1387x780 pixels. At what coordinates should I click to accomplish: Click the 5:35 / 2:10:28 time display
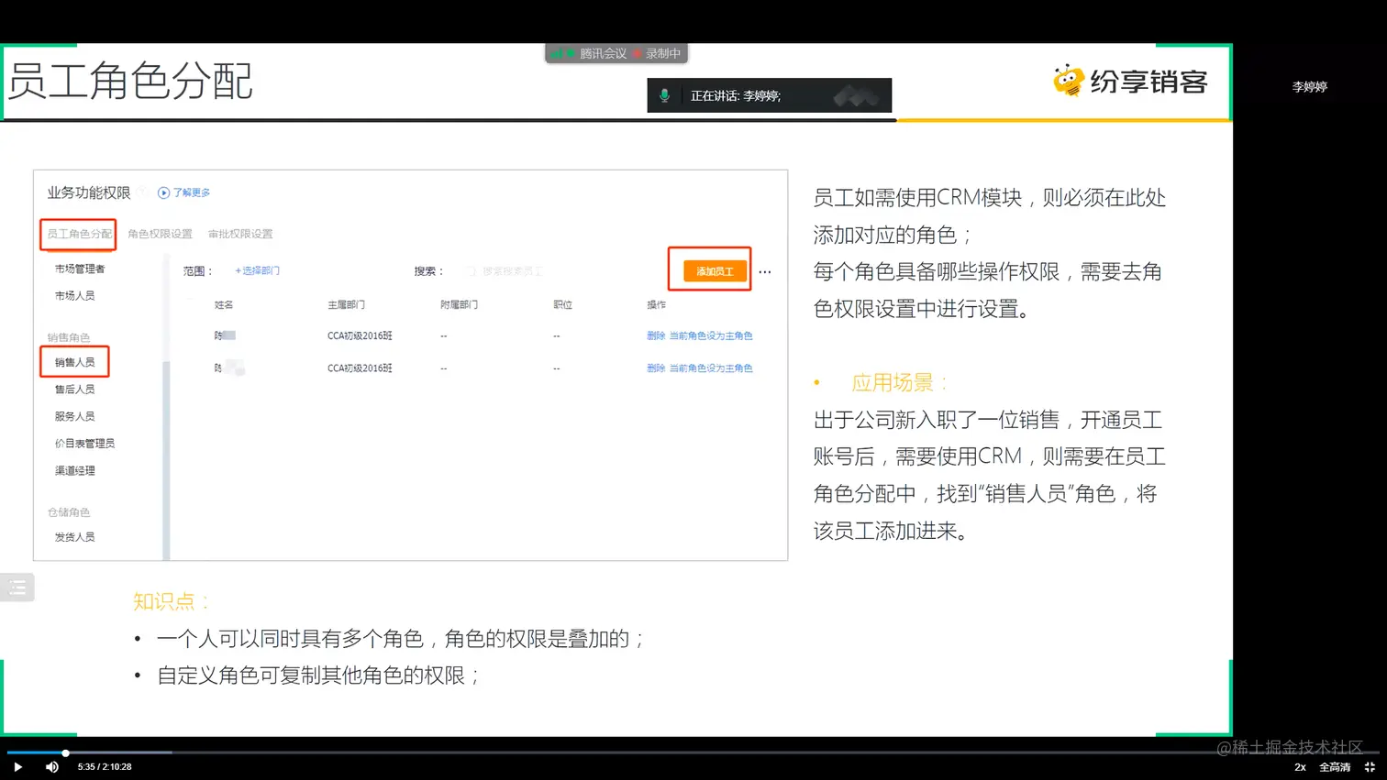pos(105,767)
